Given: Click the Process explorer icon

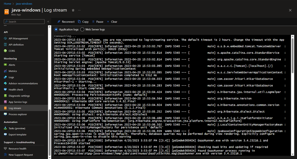Looking at the screenshot, I should [x=5, y=114].
